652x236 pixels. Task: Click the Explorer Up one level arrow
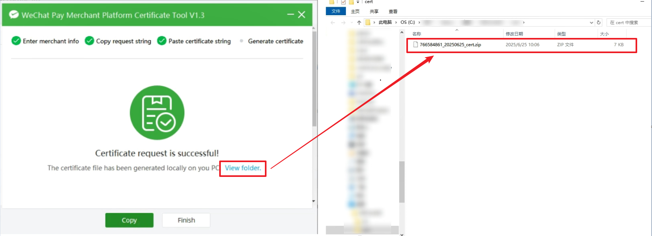tap(359, 22)
